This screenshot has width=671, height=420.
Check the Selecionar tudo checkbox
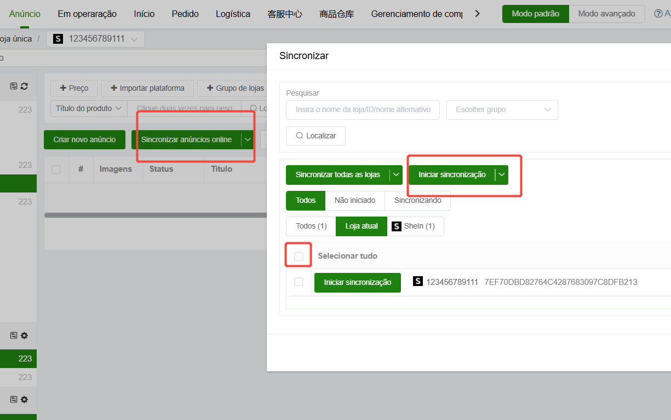pyautogui.click(x=298, y=255)
